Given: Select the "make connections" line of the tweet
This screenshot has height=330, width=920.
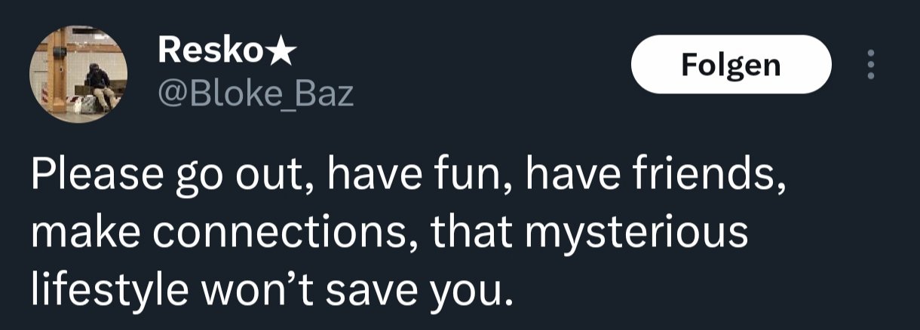Looking at the screenshot, I should point(388,235).
